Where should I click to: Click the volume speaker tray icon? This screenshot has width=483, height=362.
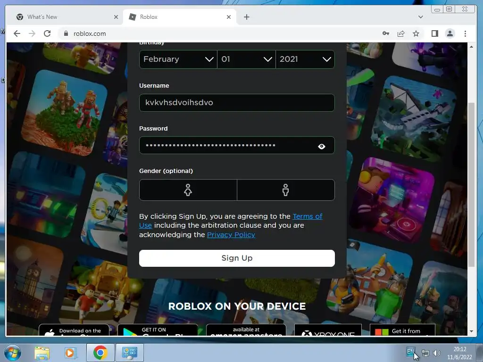(436, 353)
